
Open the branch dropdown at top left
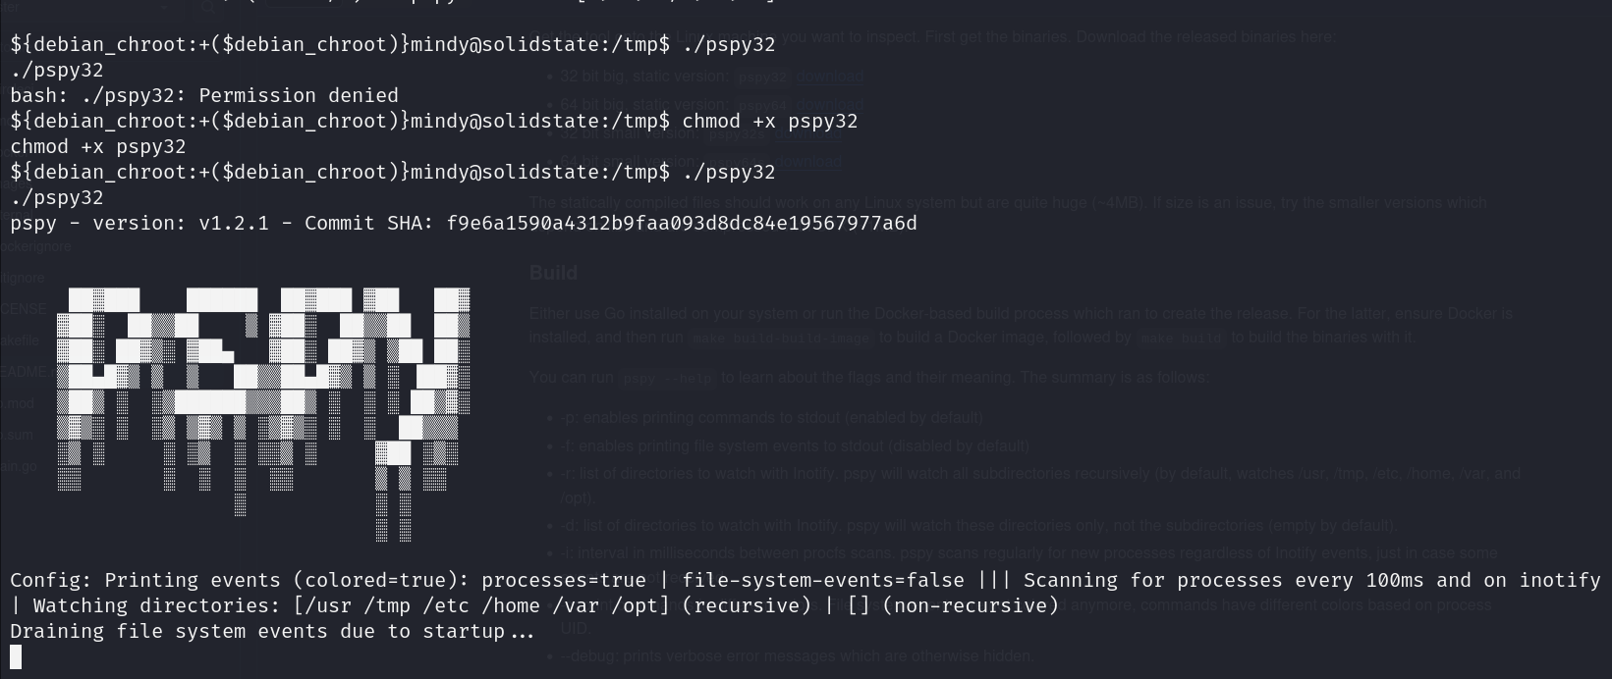tap(162, 8)
